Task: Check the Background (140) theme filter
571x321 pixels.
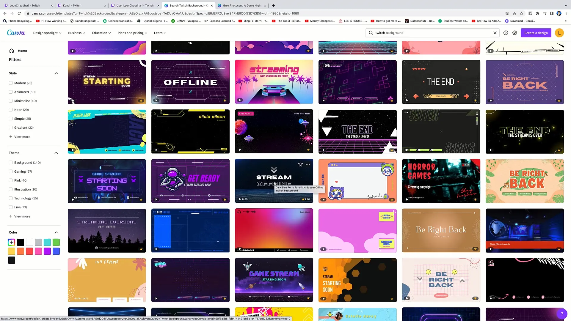Action: click(x=11, y=163)
